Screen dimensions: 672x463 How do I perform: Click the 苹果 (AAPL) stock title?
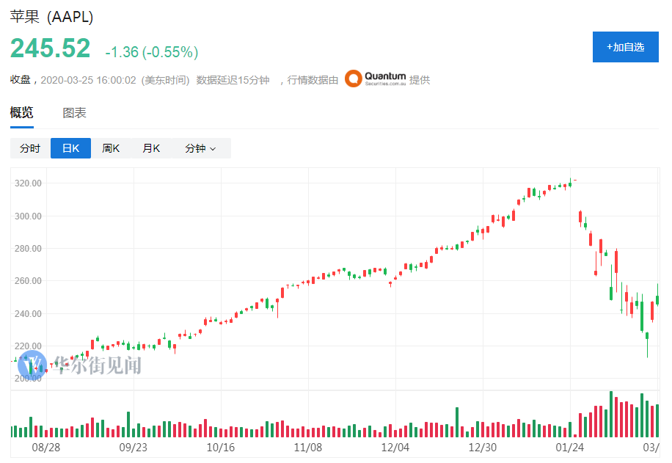click(52, 17)
